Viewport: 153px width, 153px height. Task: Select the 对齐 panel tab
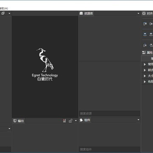tap(147, 14)
